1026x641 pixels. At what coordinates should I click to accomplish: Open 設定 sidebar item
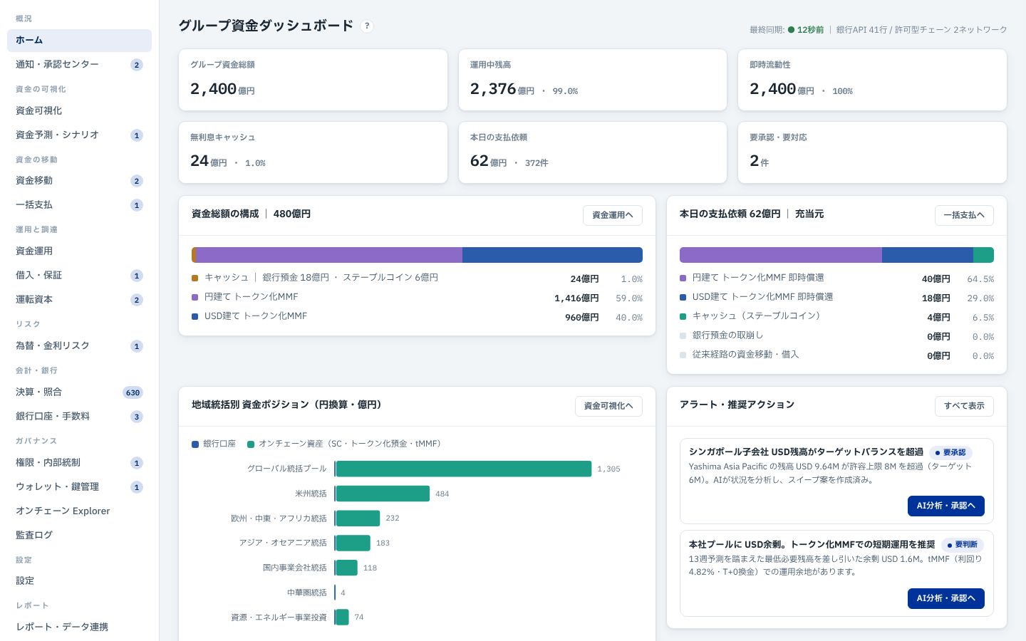pos(79,581)
